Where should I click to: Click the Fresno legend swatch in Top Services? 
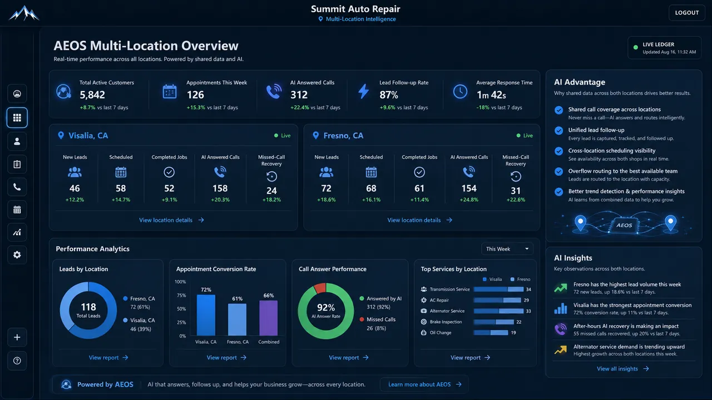point(512,279)
